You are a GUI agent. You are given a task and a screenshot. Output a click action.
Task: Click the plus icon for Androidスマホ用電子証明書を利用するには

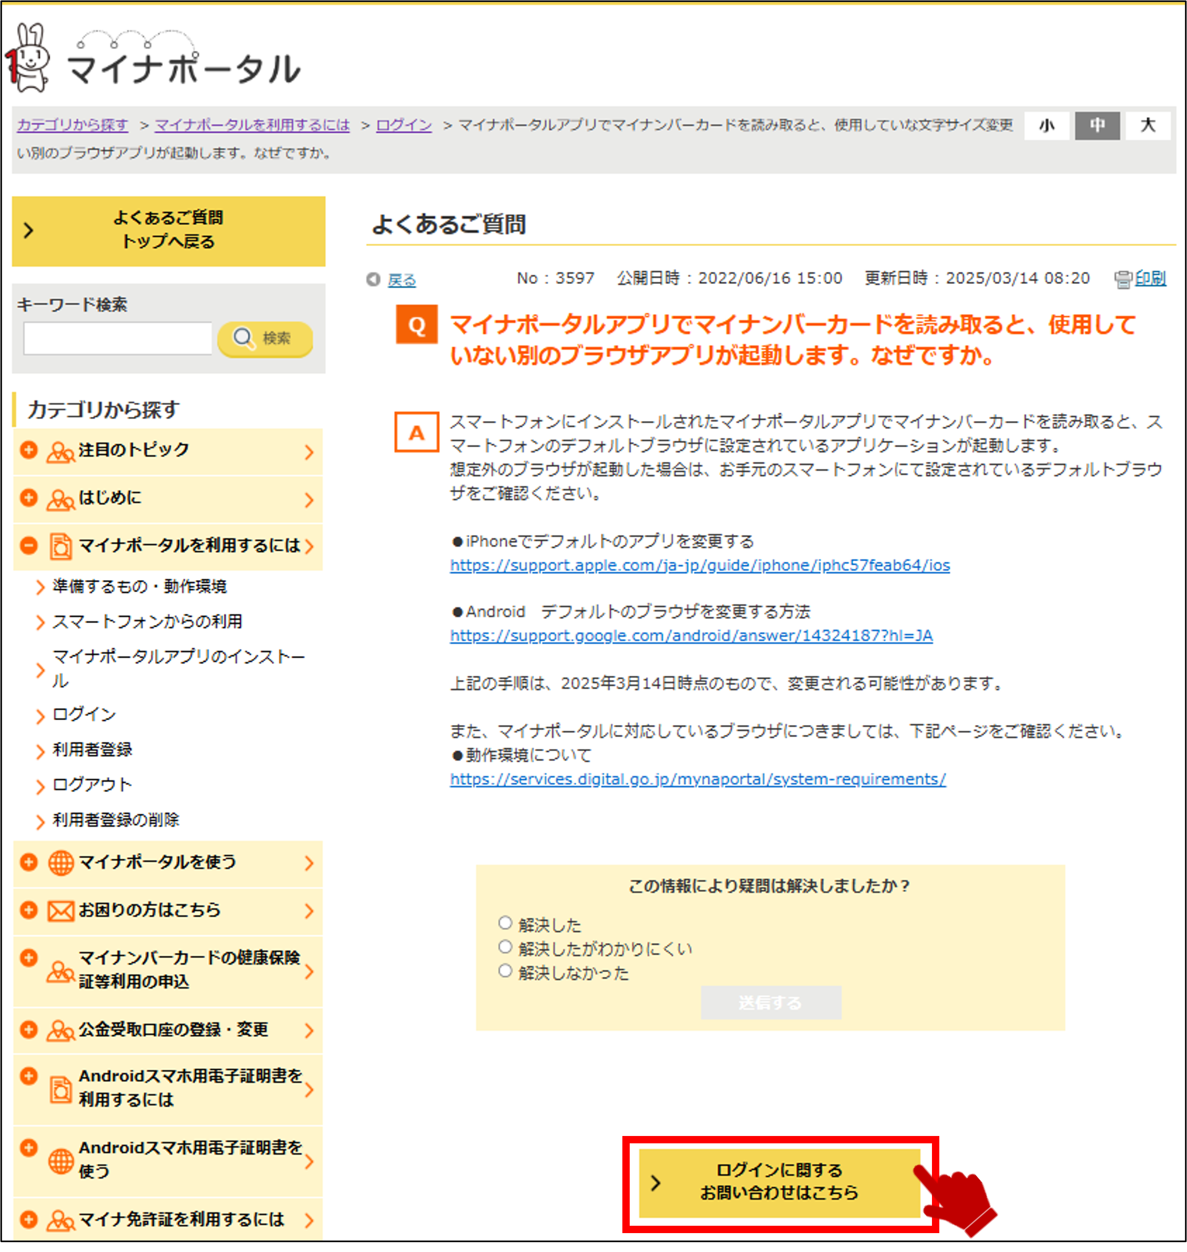[x=28, y=1076]
